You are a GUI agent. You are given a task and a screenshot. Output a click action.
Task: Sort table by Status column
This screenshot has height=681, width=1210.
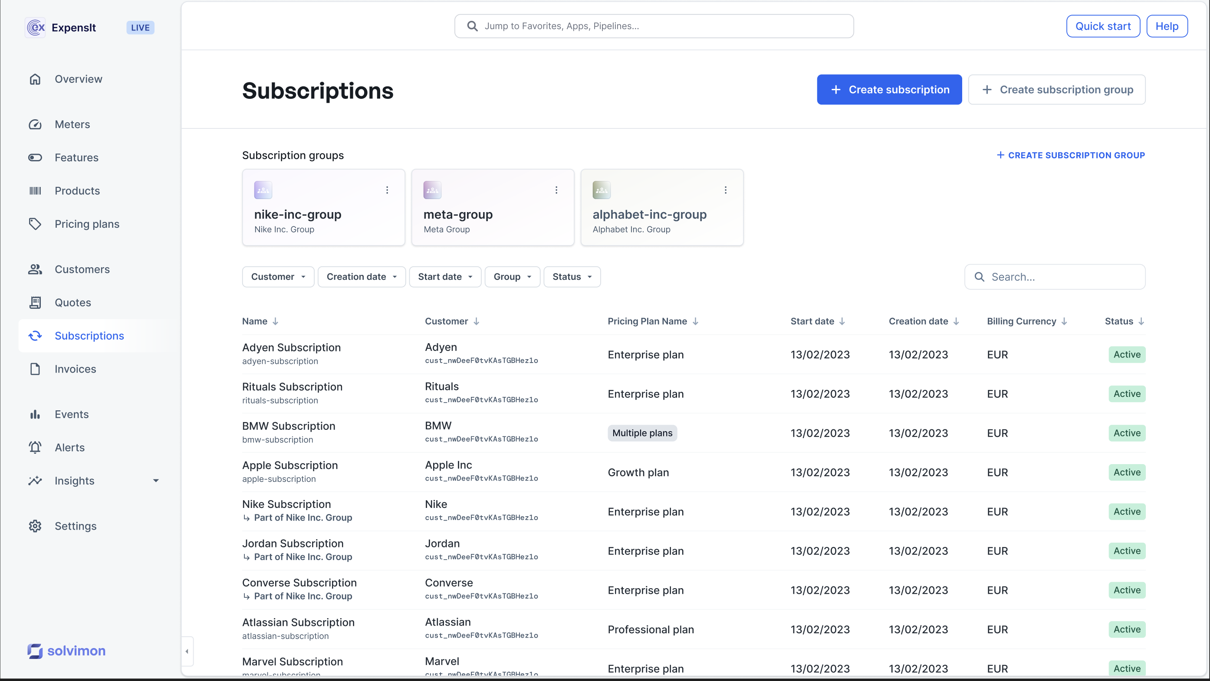[x=1124, y=321]
